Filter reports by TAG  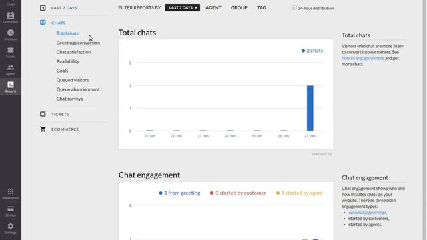tap(262, 7)
